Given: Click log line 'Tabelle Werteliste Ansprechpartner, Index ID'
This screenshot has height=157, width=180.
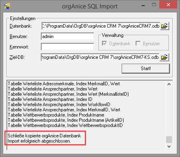Looking at the screenshot, I should click(x=50, y=99).
